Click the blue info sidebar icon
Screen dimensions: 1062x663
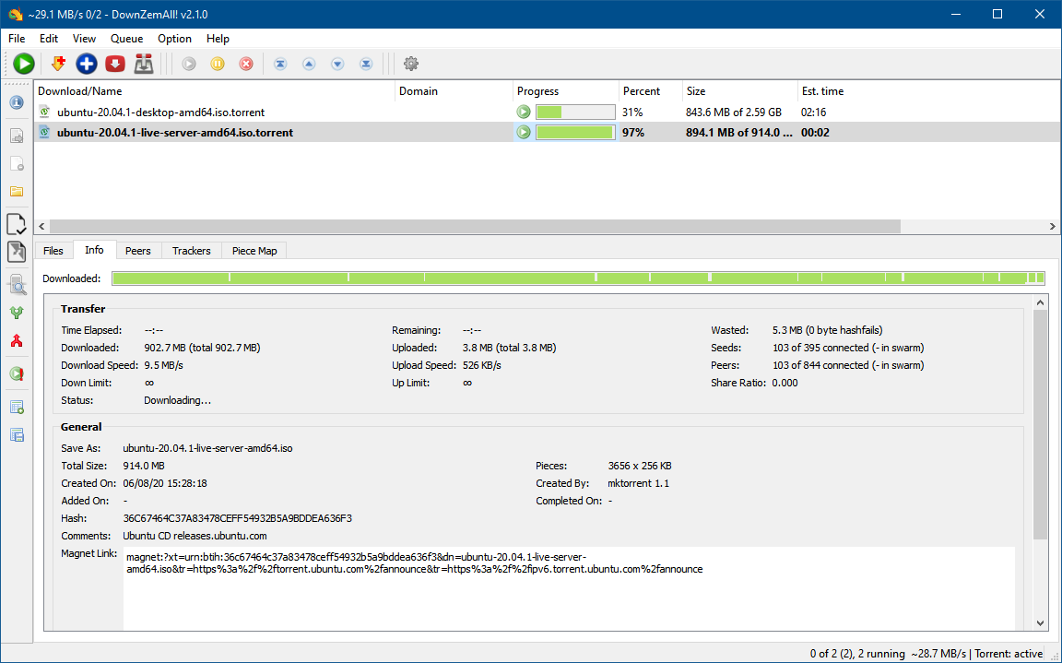(x=17, y=102)
